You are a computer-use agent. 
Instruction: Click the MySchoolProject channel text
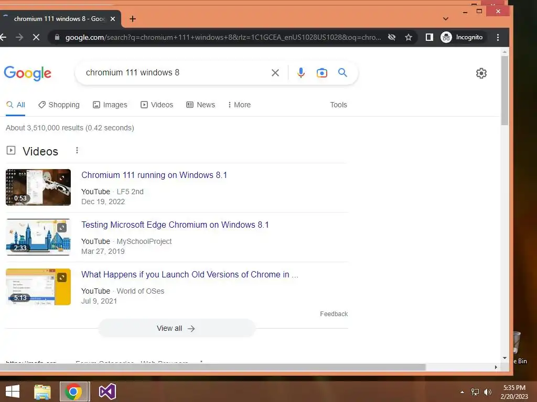click(x=144, y=241)
